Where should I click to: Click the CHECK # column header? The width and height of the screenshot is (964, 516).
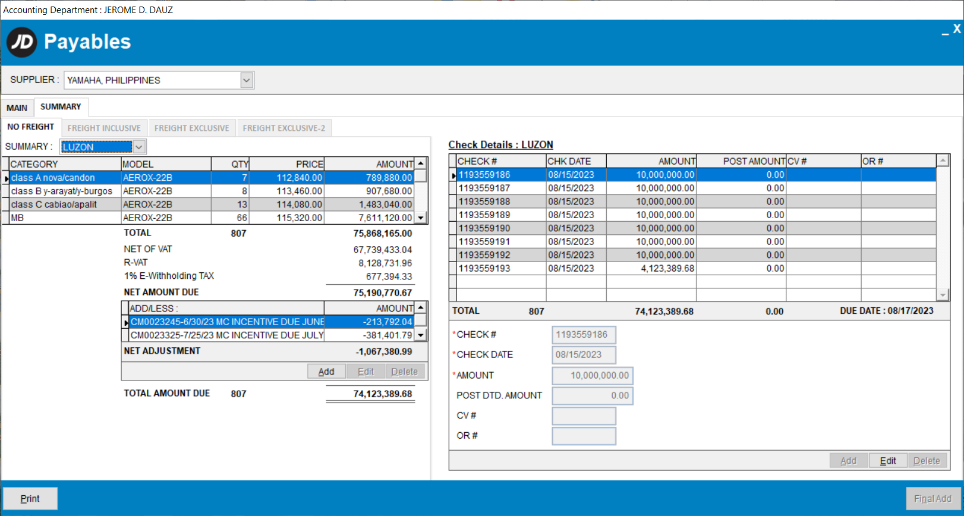501,161
